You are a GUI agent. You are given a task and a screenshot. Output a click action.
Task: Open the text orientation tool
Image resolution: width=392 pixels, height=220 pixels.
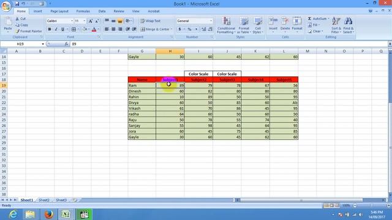(x=129, y=21)
